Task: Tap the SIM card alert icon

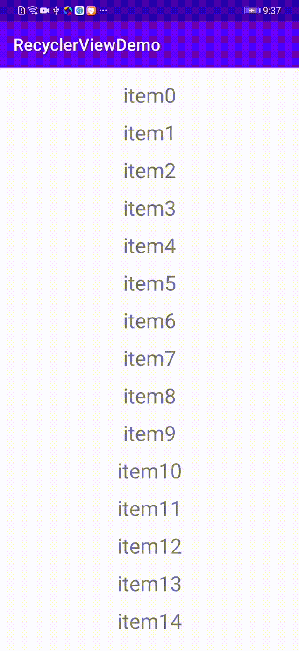Action: click(x=21, y=10)
